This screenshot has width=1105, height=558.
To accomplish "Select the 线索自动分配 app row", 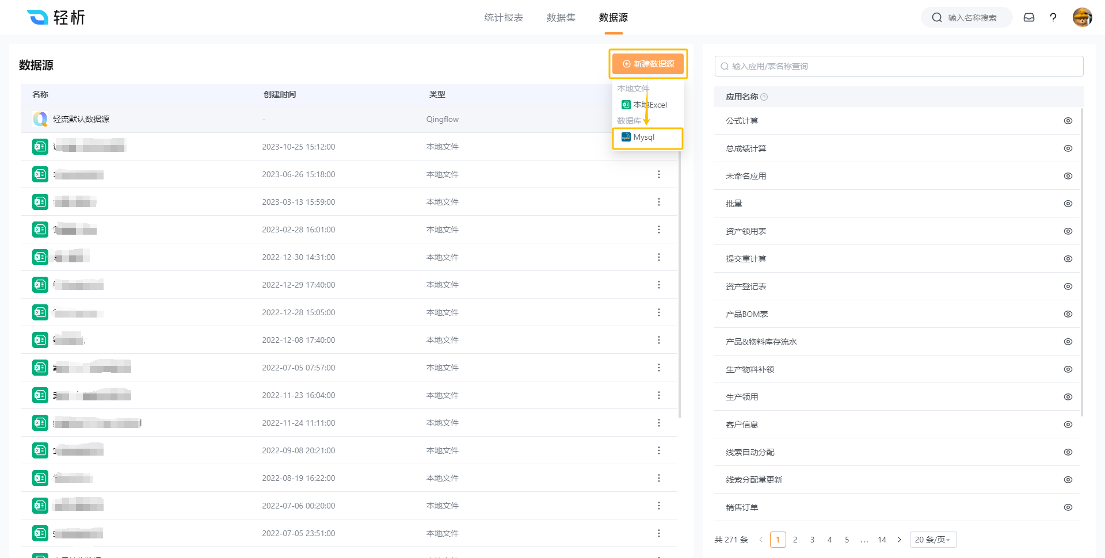I will pyautogui.click(x=897, y=452).
